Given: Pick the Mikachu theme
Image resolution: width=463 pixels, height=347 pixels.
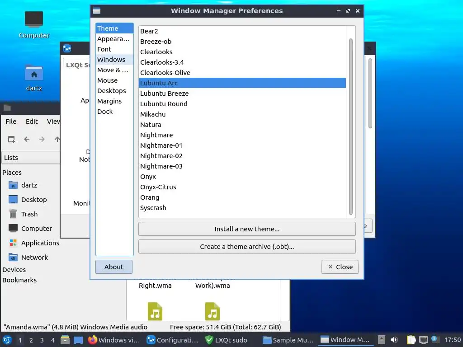Looking at the screenshot, I should tap(242, 114).
